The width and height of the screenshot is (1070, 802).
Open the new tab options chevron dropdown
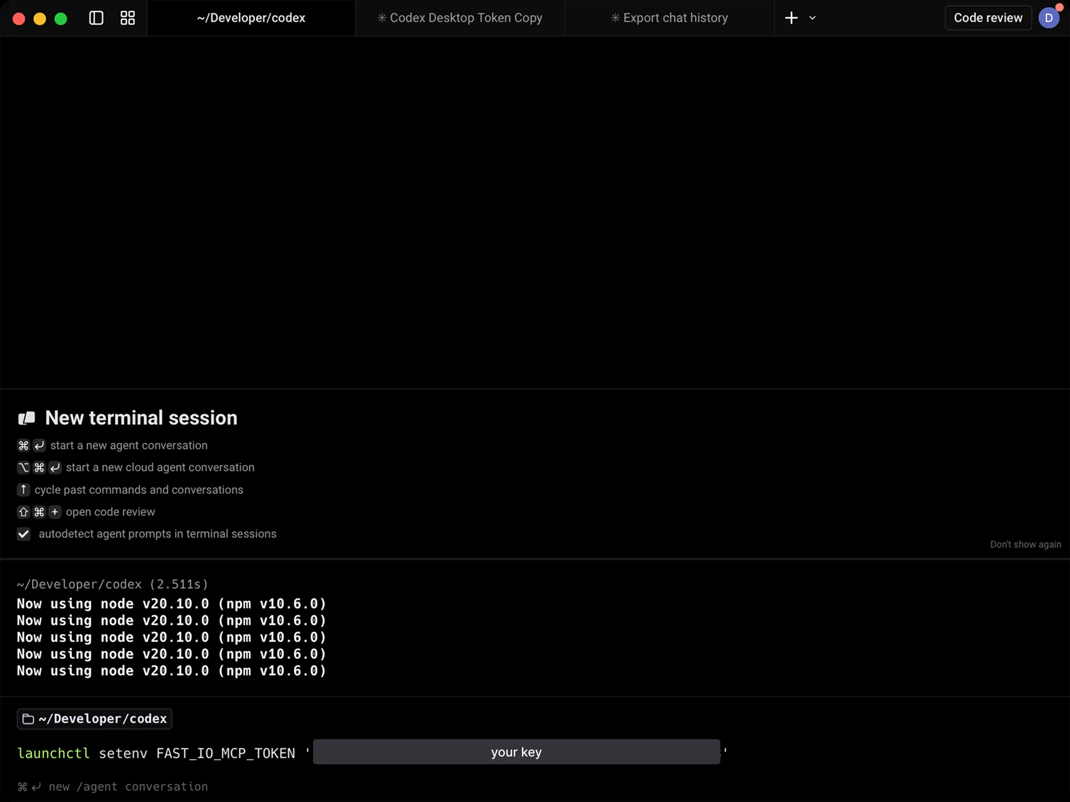[812, 17]
